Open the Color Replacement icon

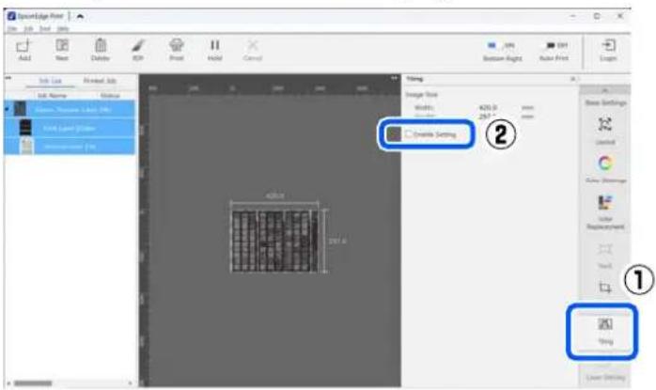(605, 203)
